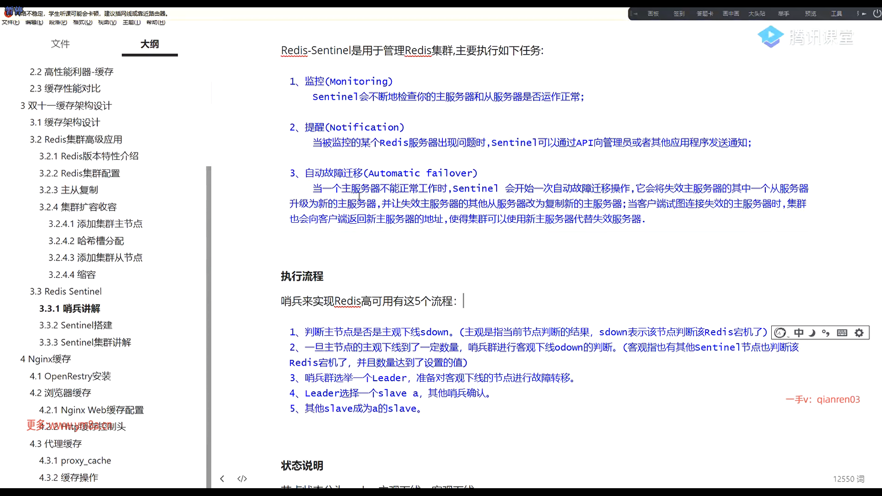
Task: Click the classroom toolbar power icon
Action: [876, 14]
